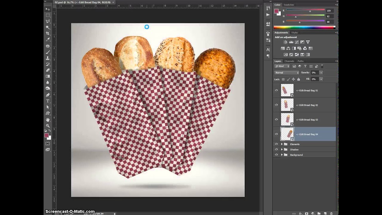This screenshot has height=215, width=382.
Task: Select the Custom Shape tool
Action: pyautogui.click(x=48, y=113)
